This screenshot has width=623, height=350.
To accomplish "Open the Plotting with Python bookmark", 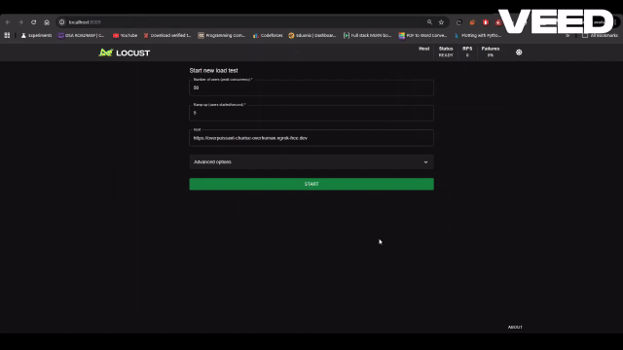I will tap(478, 35).
